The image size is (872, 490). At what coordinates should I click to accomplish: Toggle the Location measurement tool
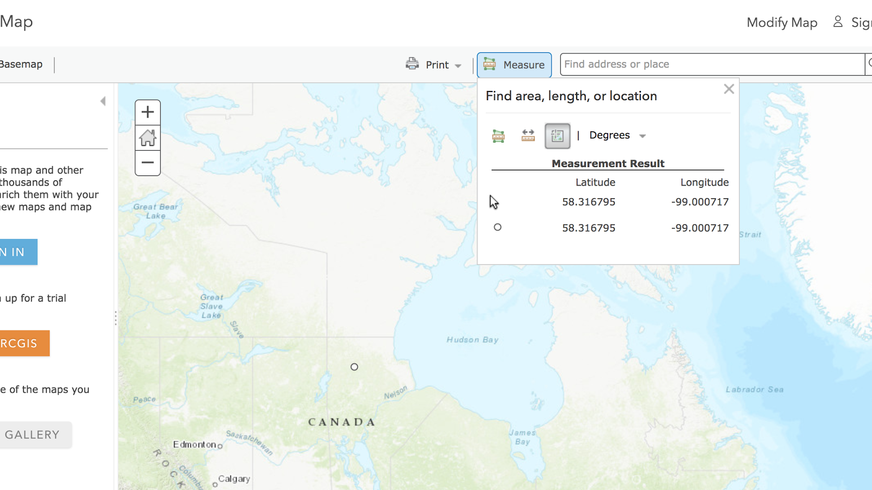(557, 136)
